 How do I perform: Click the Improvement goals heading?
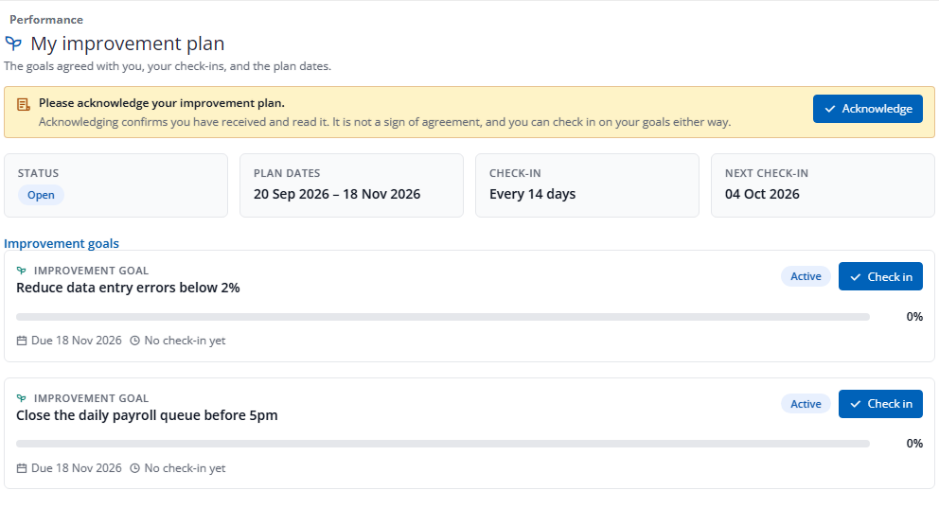point(62,243)
